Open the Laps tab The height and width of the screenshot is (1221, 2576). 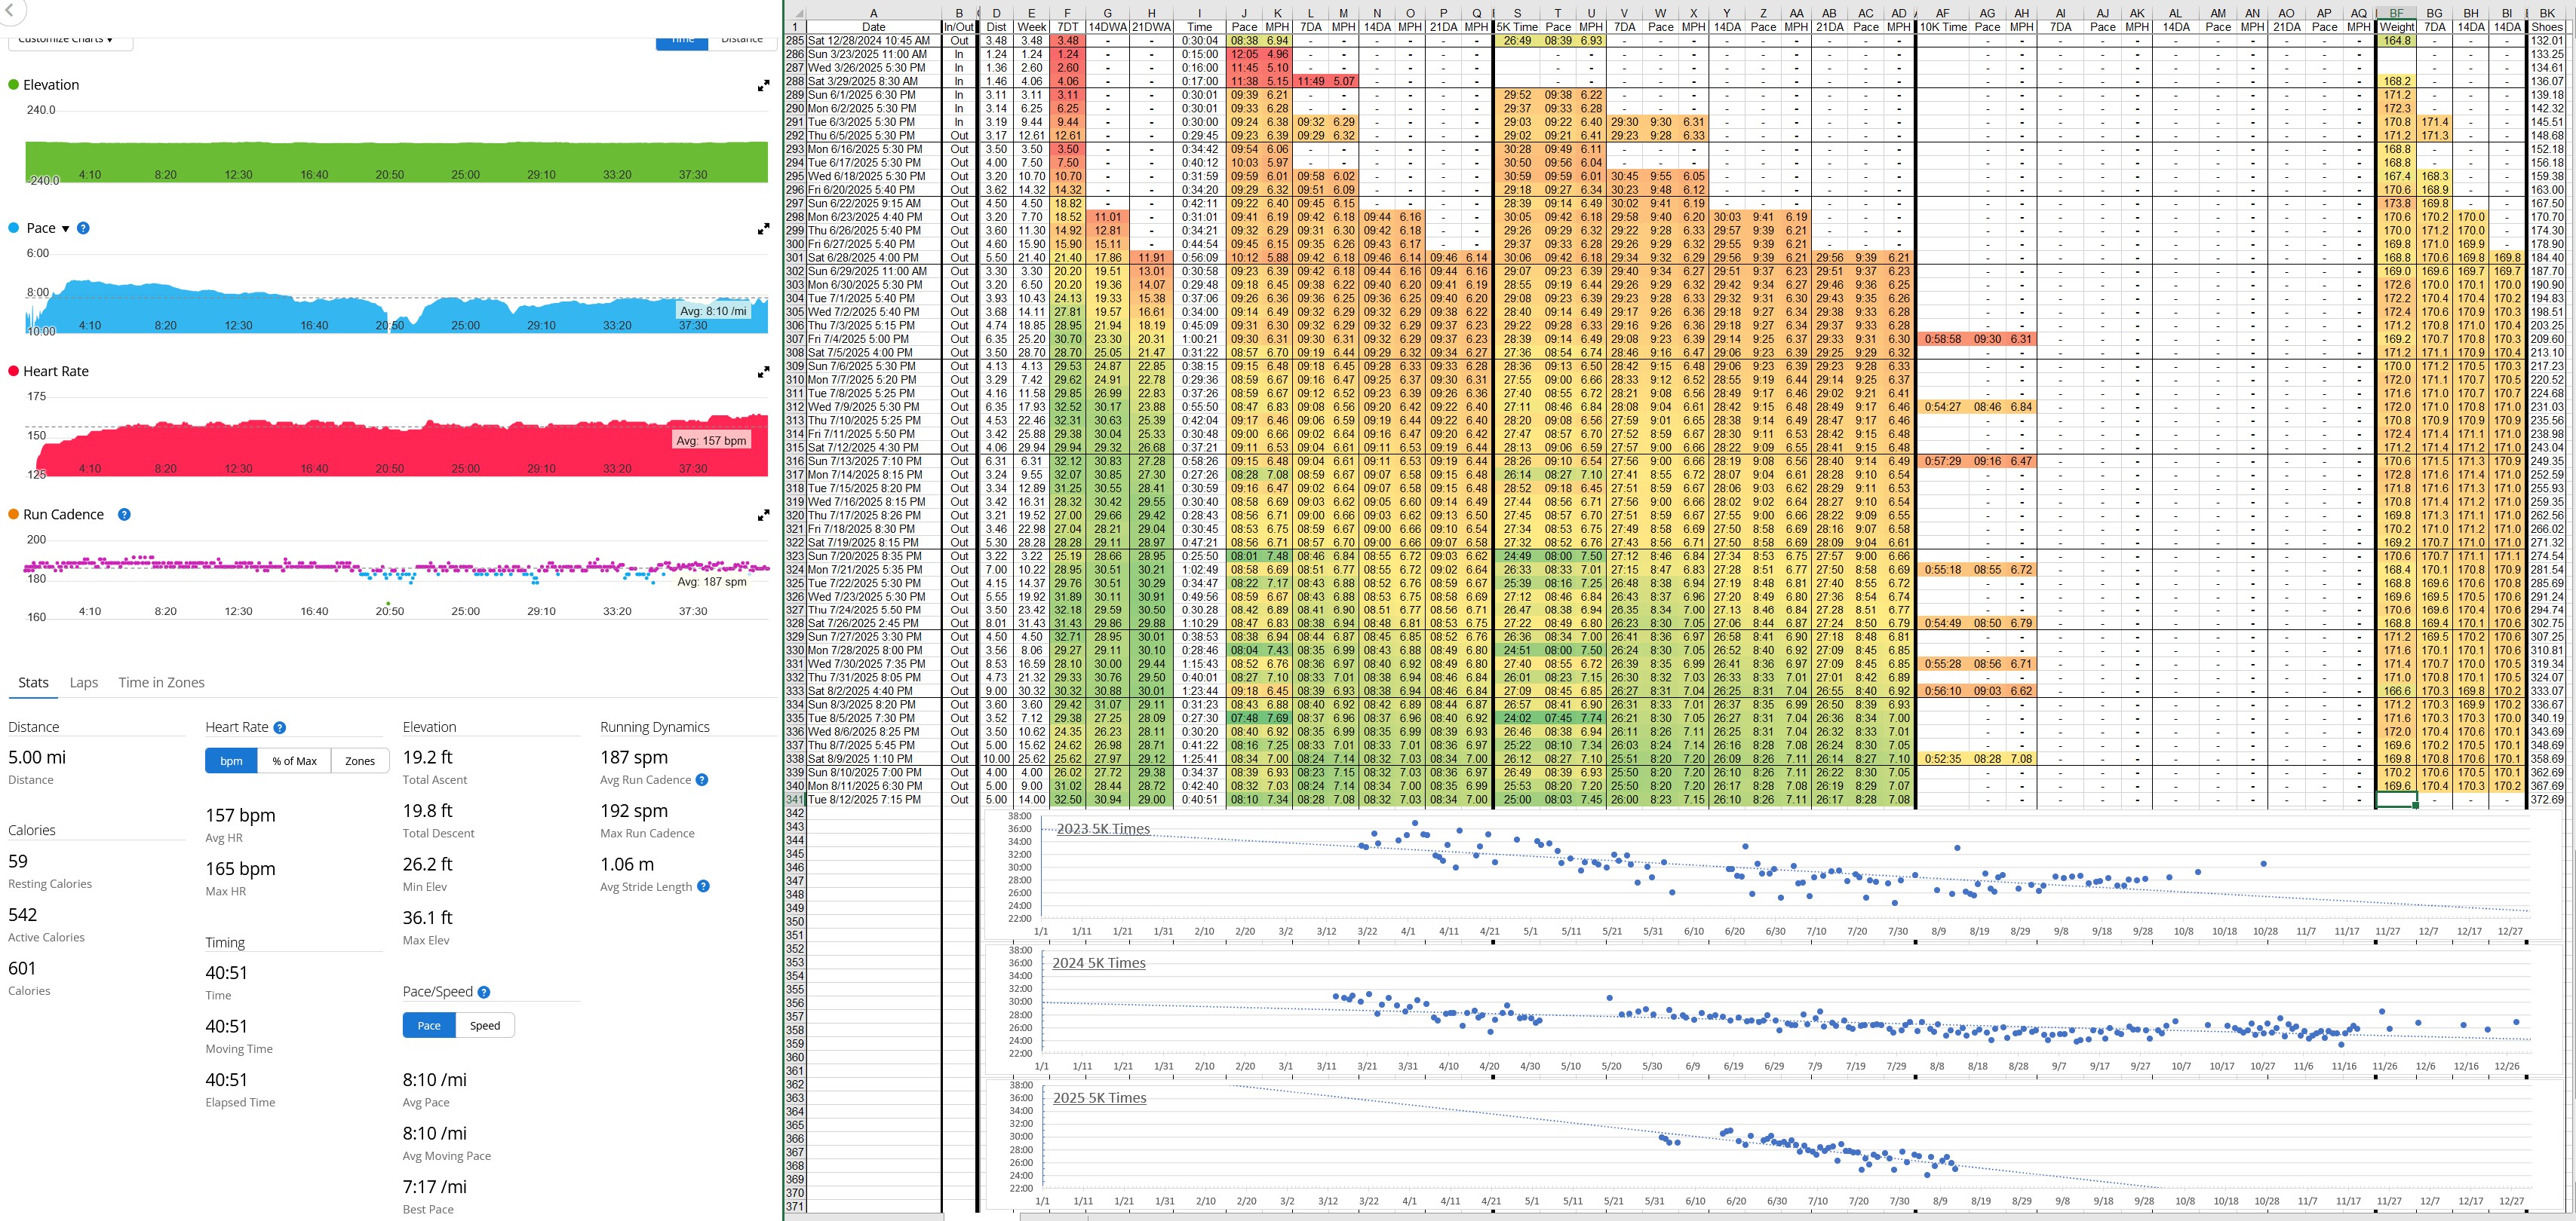tap(84, 682)
